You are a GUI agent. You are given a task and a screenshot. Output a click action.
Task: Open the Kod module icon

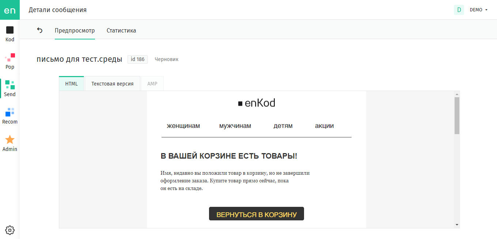(10, 30)
